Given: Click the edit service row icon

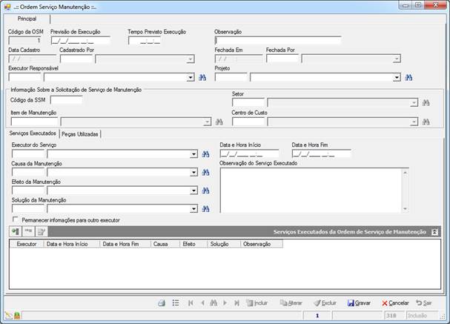Looking at the screenshot, I should [x=42, y=231].
